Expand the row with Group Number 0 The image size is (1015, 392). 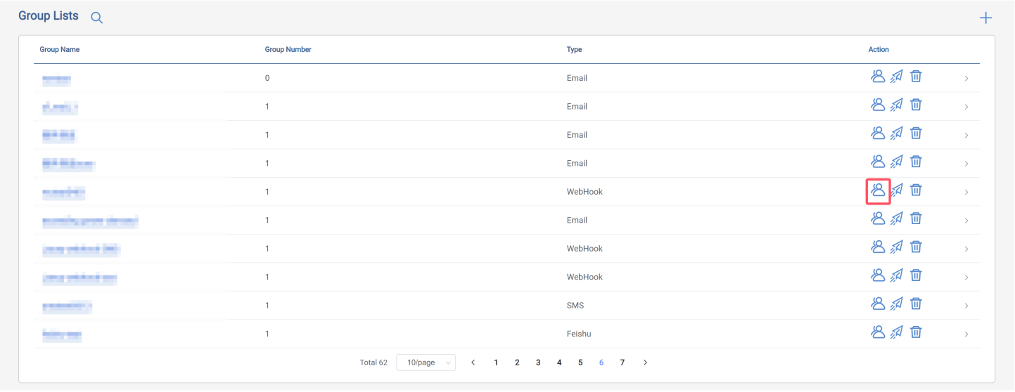coord(966,79)
